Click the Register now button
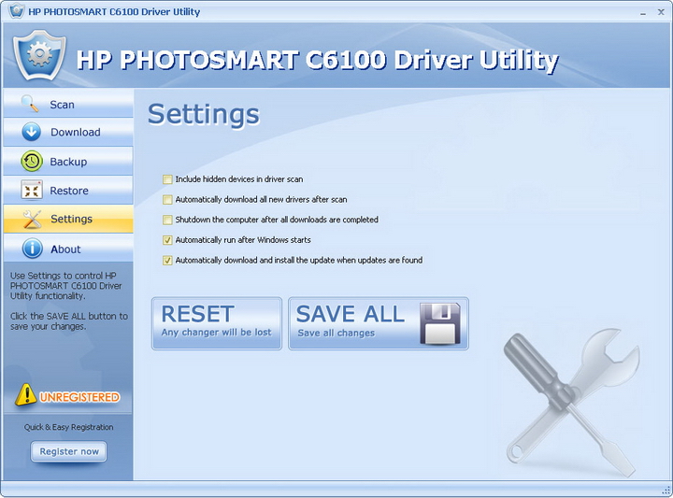The height and width of the screenshot is (498, 673). point(68,451)
